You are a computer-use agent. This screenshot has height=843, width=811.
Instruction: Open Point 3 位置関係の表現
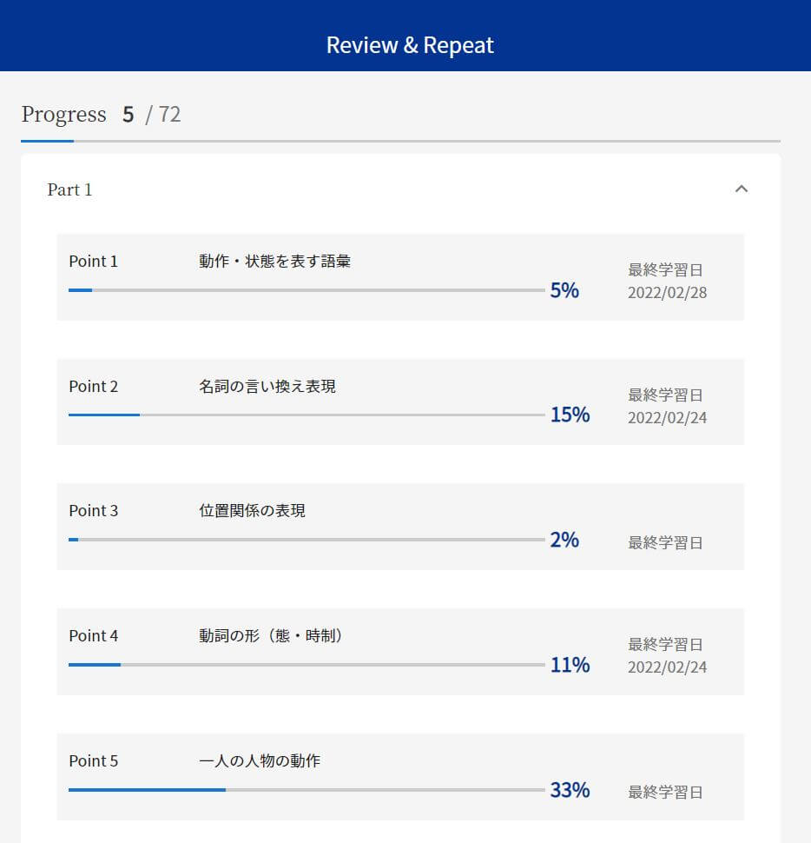400,527
